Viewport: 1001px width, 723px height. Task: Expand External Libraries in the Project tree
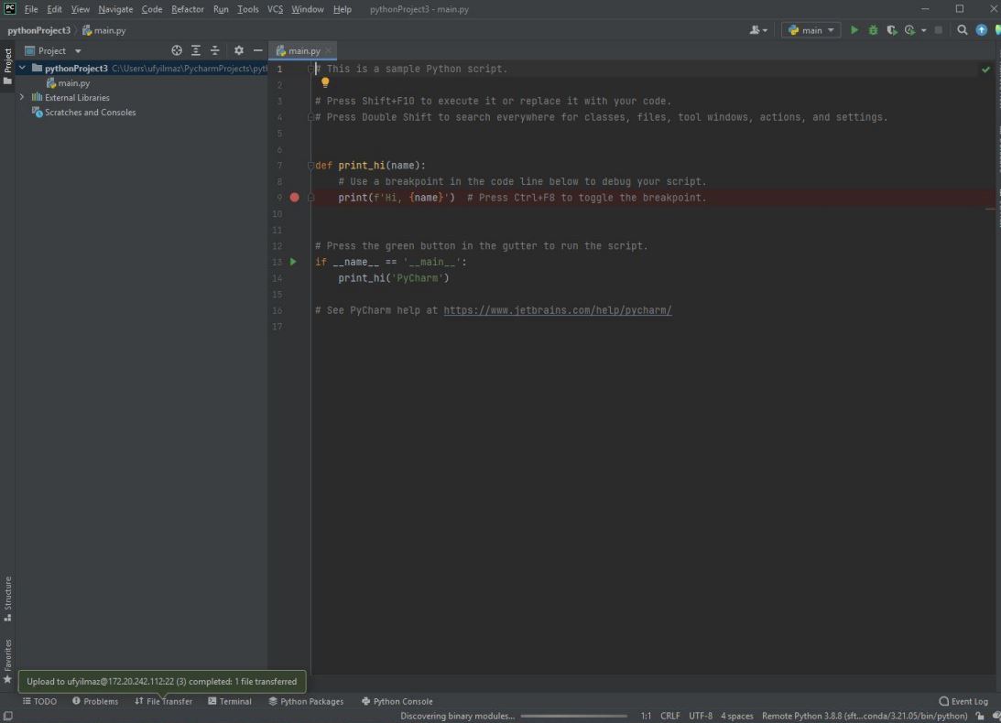[x=21, y=97]
